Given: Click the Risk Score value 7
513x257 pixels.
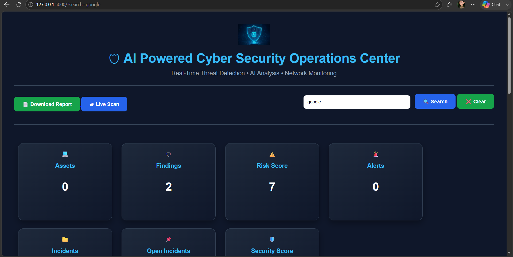Looking at the screenshot, I should click(x=272, y=187).
